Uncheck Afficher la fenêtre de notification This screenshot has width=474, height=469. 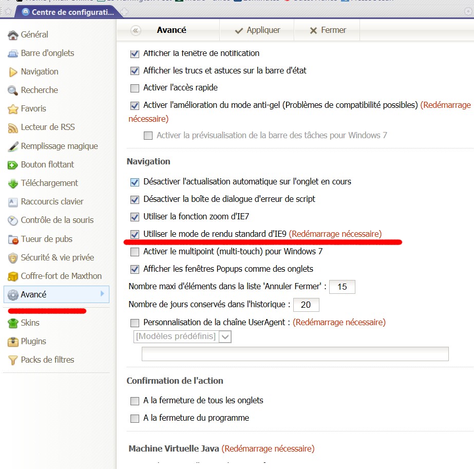coord(135,54)
